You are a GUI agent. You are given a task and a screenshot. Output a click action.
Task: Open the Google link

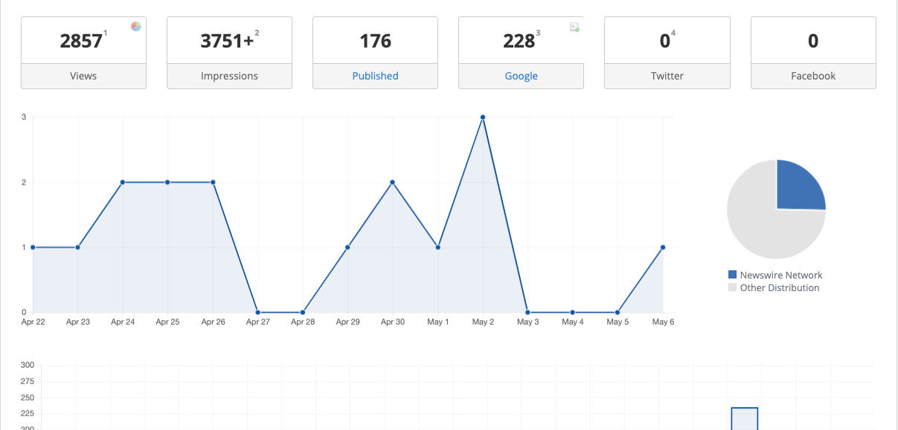[x=521, y=76]
